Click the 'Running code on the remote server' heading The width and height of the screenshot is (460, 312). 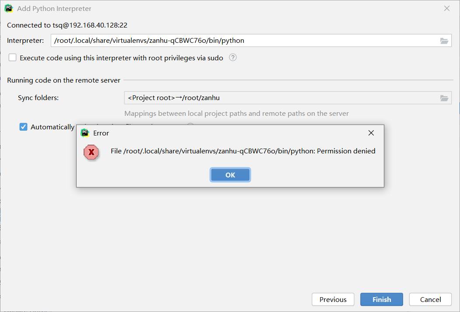(x=63, y=80)
